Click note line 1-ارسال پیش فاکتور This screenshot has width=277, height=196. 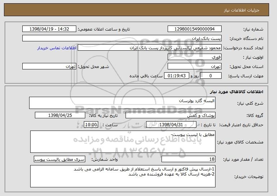144,169
